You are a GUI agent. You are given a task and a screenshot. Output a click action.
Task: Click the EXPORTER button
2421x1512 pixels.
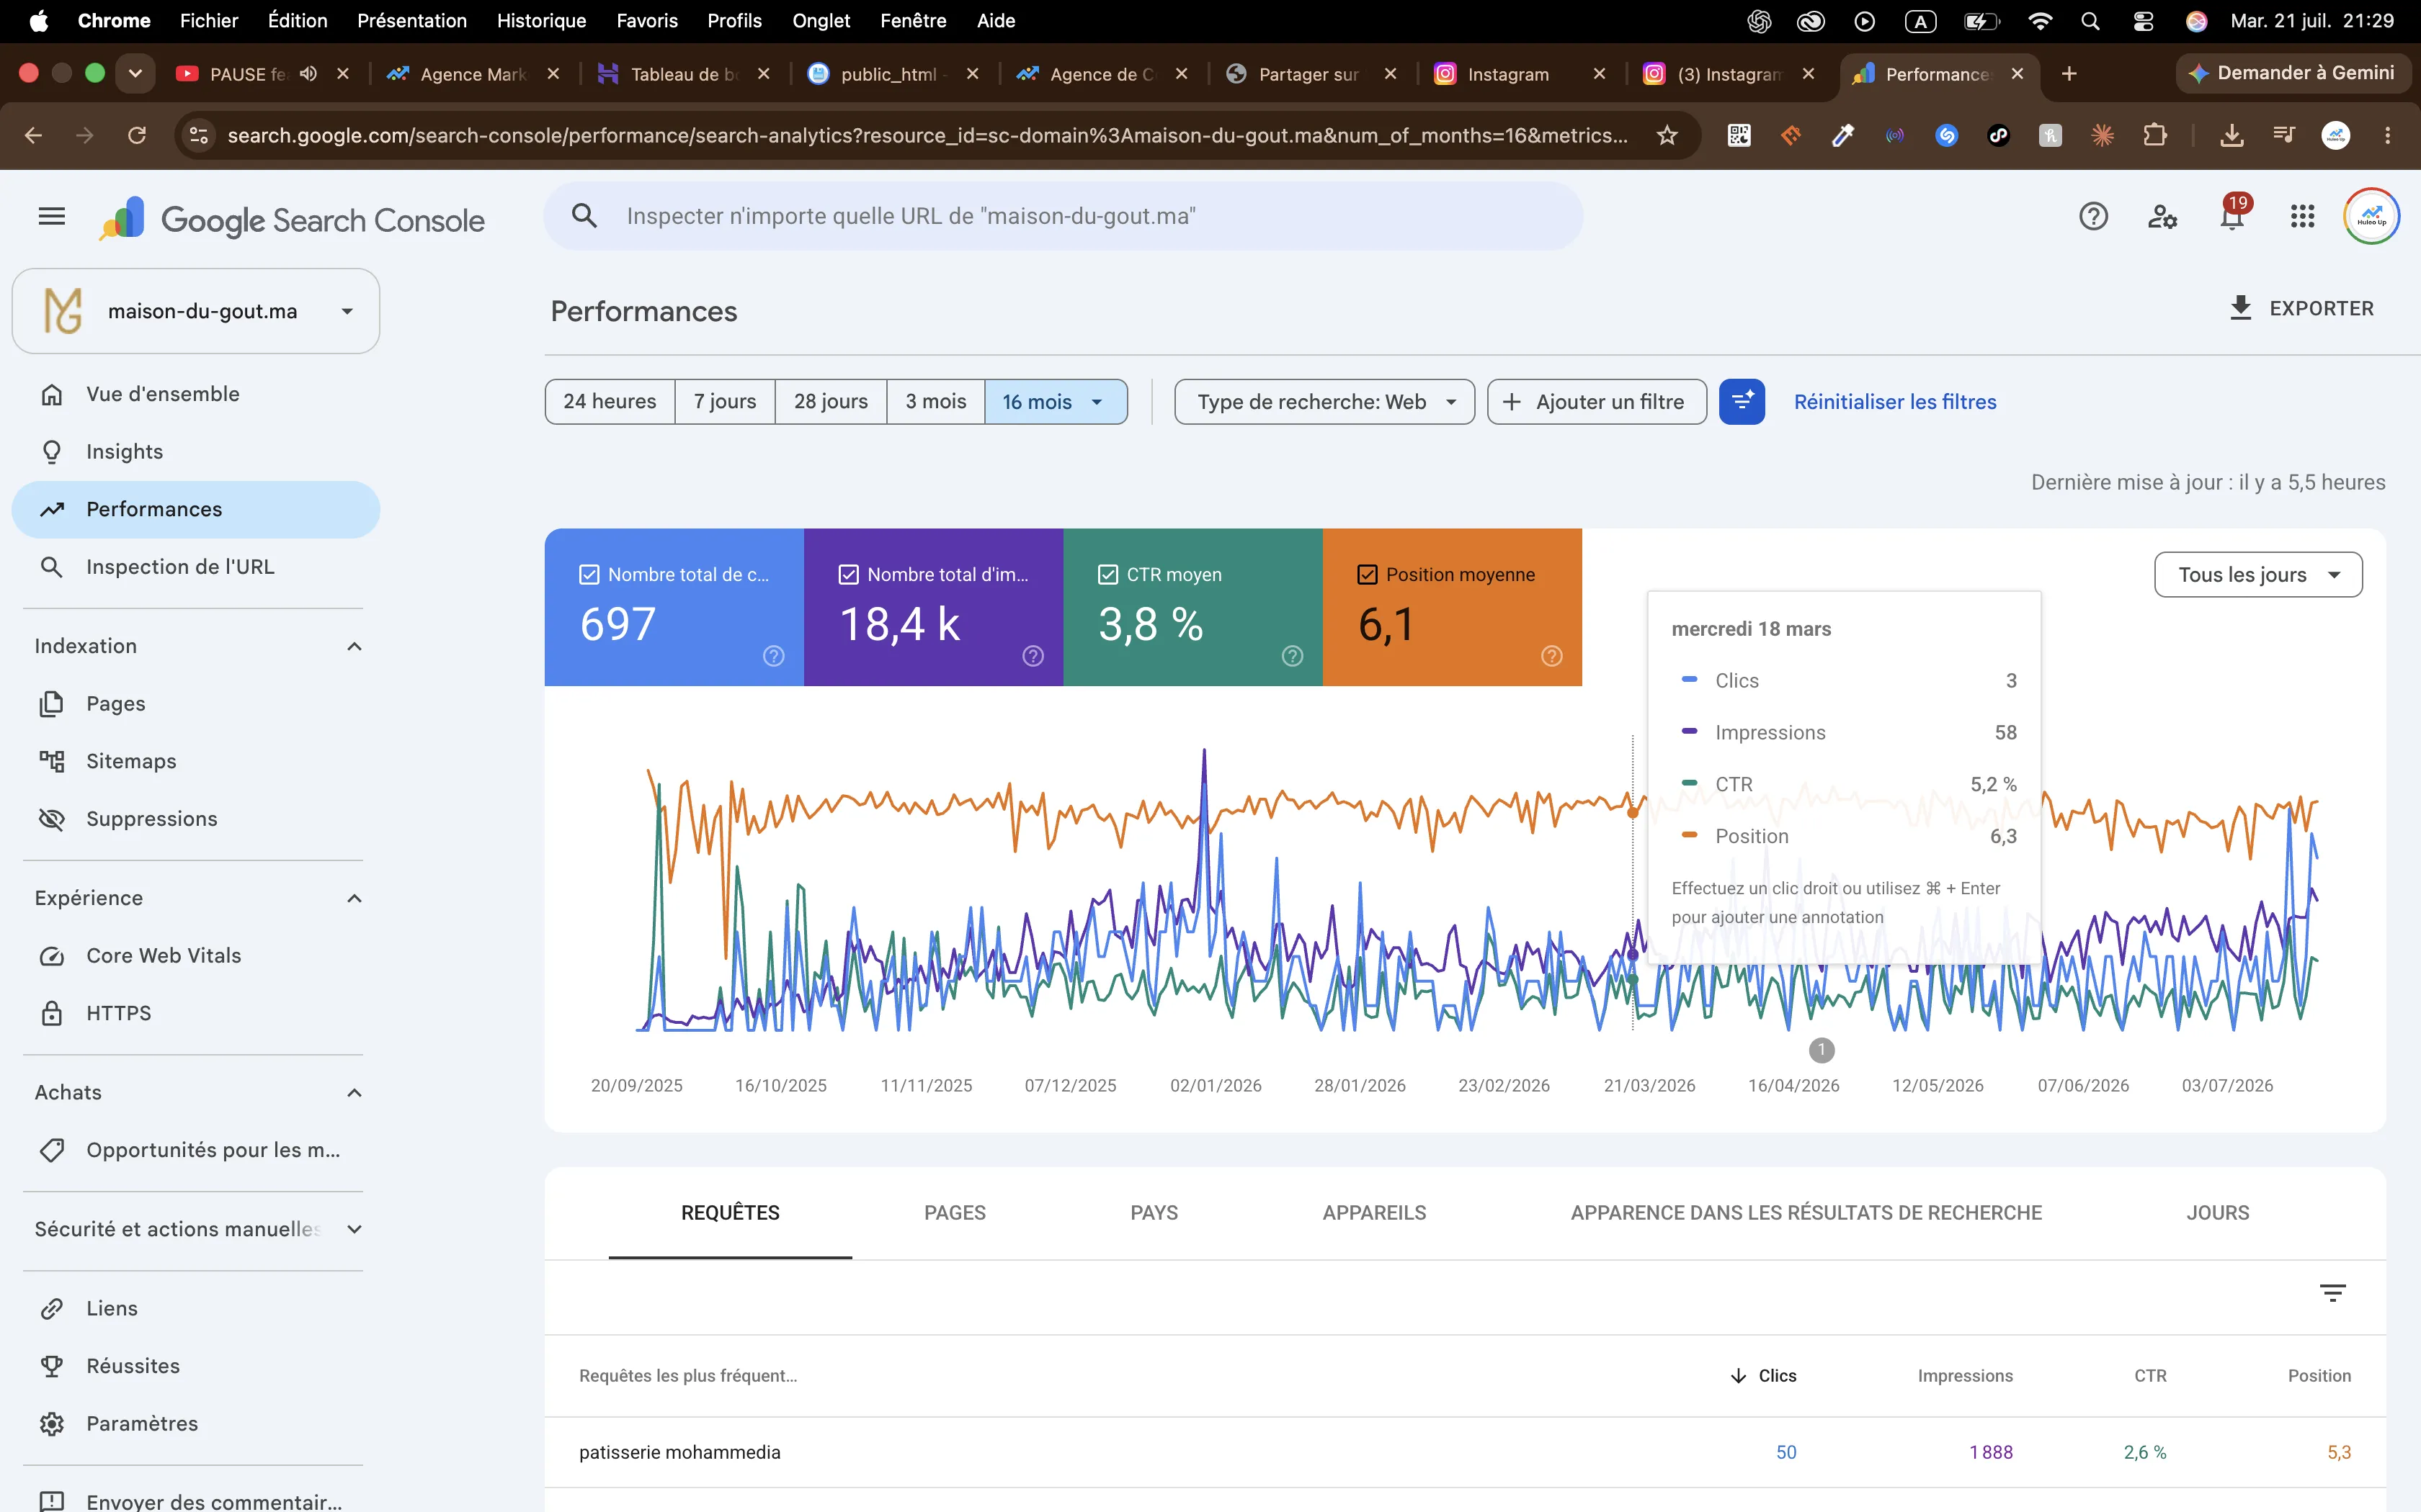coord(2302,308)
